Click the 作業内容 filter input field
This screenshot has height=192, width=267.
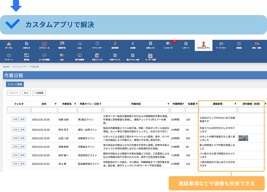[x=136, y=110]
